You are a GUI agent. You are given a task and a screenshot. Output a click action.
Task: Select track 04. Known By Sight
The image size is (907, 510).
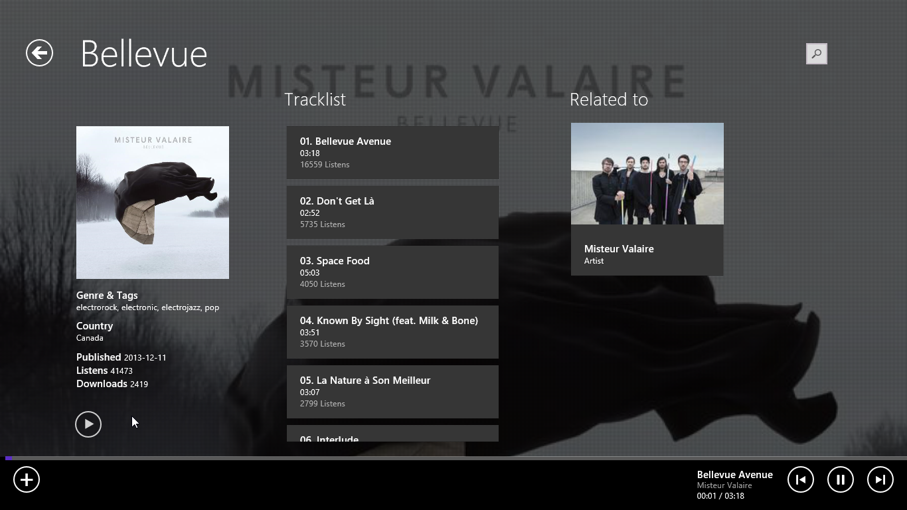(392, 332)
